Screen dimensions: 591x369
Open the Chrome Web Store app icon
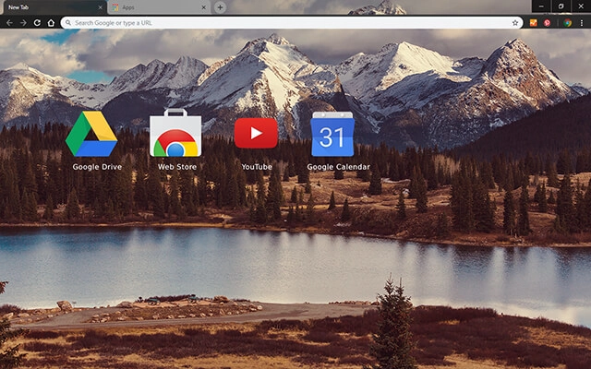pos(175,133)
